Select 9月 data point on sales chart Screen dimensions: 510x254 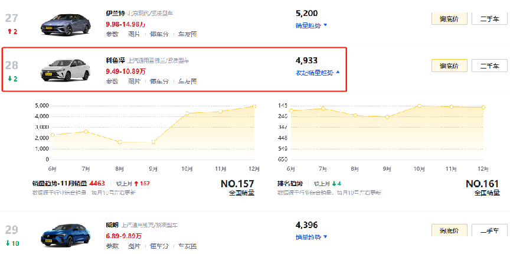pyautogui.click(x=153, y=142)
